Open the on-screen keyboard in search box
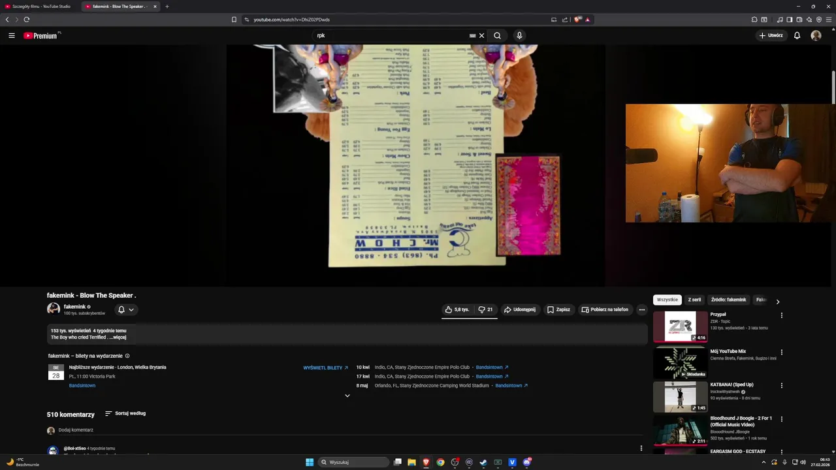836x470 pixels. tap(472, 36)
